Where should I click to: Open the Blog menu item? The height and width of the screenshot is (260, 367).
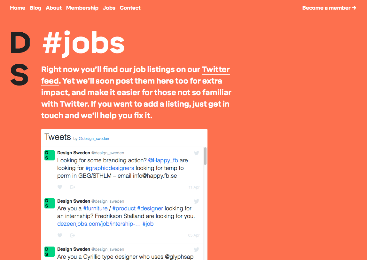click(35, 8)
